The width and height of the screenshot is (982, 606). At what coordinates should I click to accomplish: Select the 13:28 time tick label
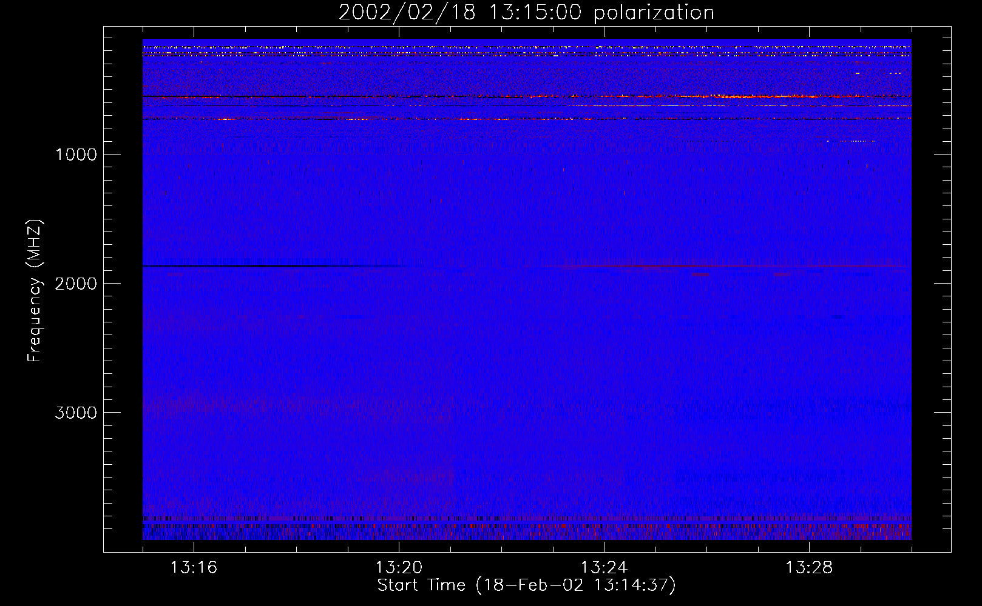coord(809,568)
